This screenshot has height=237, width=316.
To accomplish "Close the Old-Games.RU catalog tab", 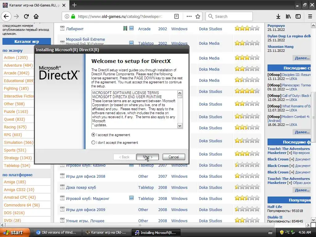I will (64, 5).
